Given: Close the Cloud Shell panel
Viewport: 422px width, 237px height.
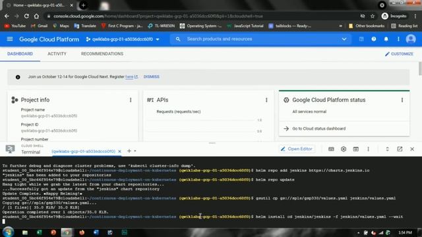Looking at the screenshot, I should (x=412, y=149).
